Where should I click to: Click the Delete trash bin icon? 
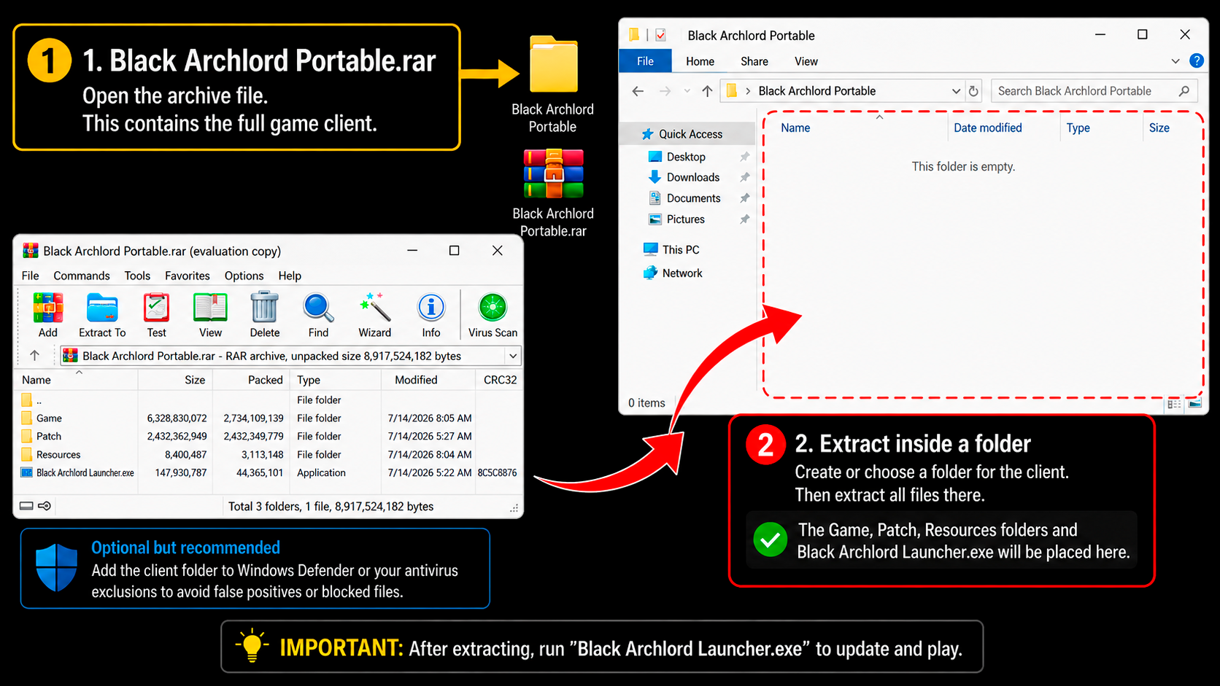(264, 315)
